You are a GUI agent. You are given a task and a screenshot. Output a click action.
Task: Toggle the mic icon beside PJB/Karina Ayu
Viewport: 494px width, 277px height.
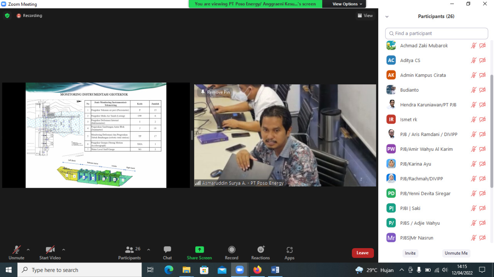point(474,164)
